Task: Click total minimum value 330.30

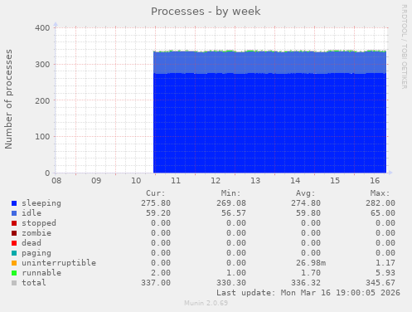Action: [x=231, y=283]
